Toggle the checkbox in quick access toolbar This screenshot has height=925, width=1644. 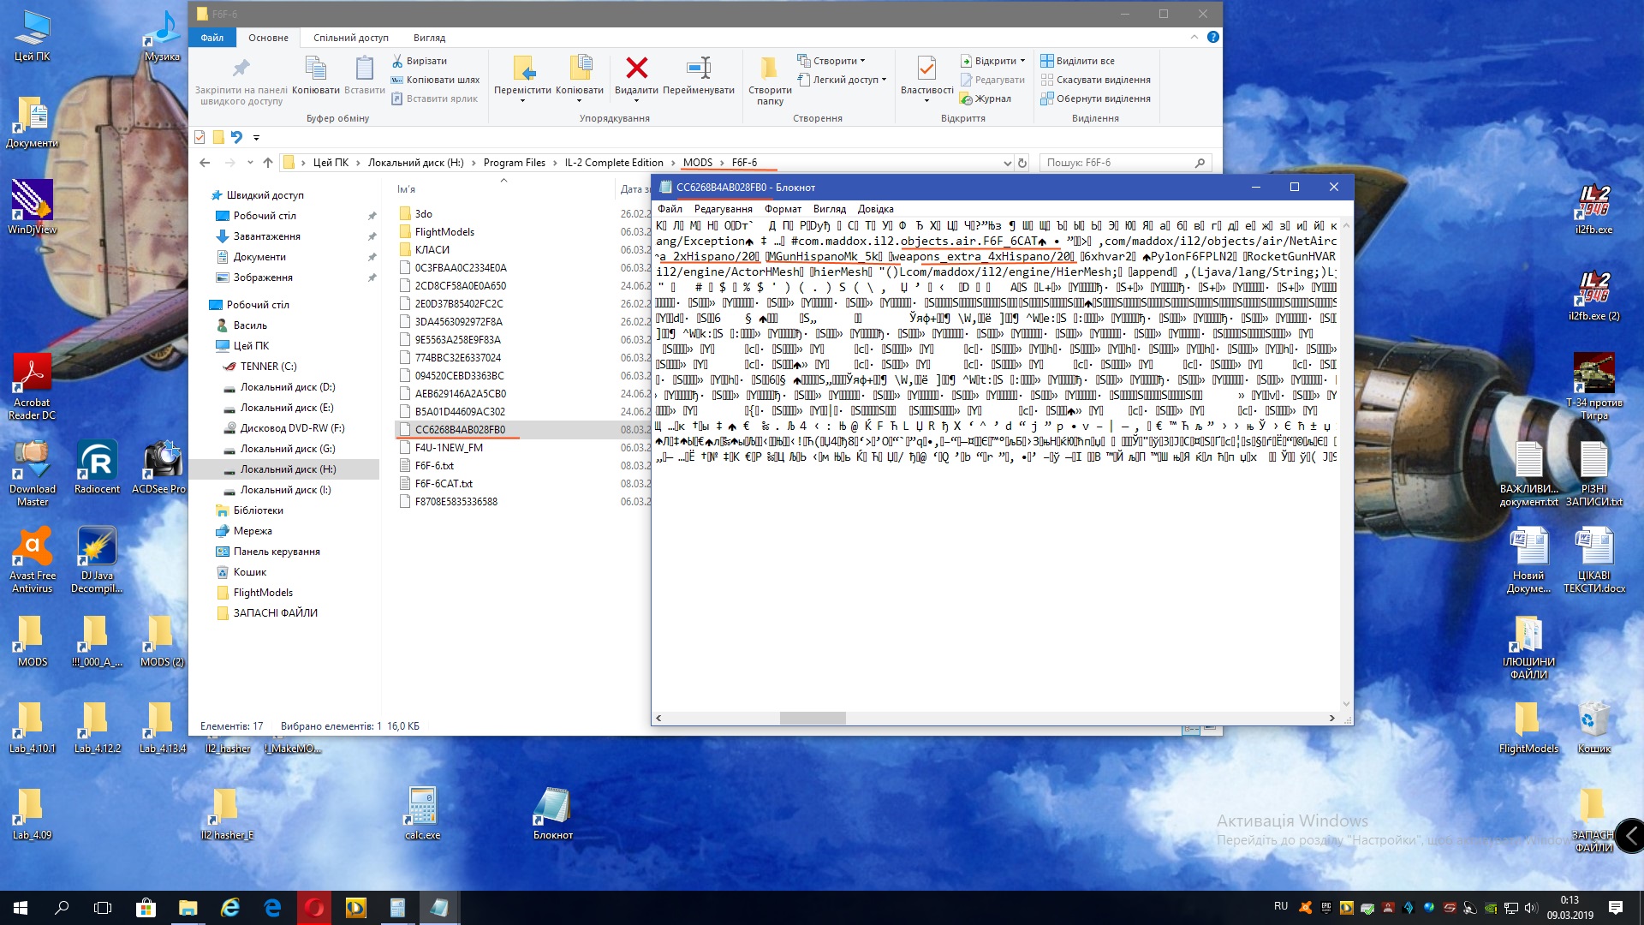coord(200,137)
